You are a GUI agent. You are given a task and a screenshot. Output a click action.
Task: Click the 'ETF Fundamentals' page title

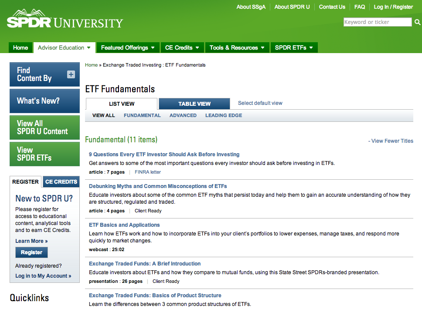[120, 89]
